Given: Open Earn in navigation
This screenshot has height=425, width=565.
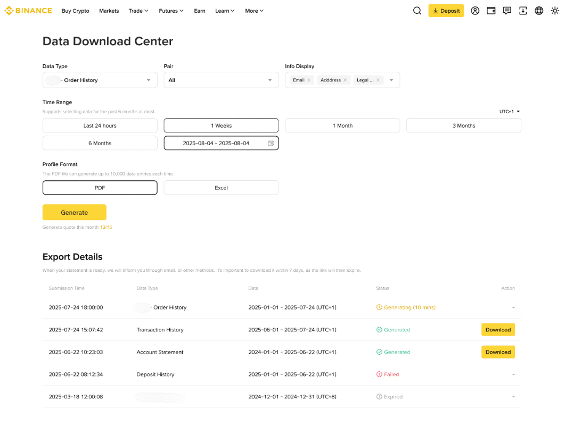Looking at the screenshot, I should [x=200, y=11].
